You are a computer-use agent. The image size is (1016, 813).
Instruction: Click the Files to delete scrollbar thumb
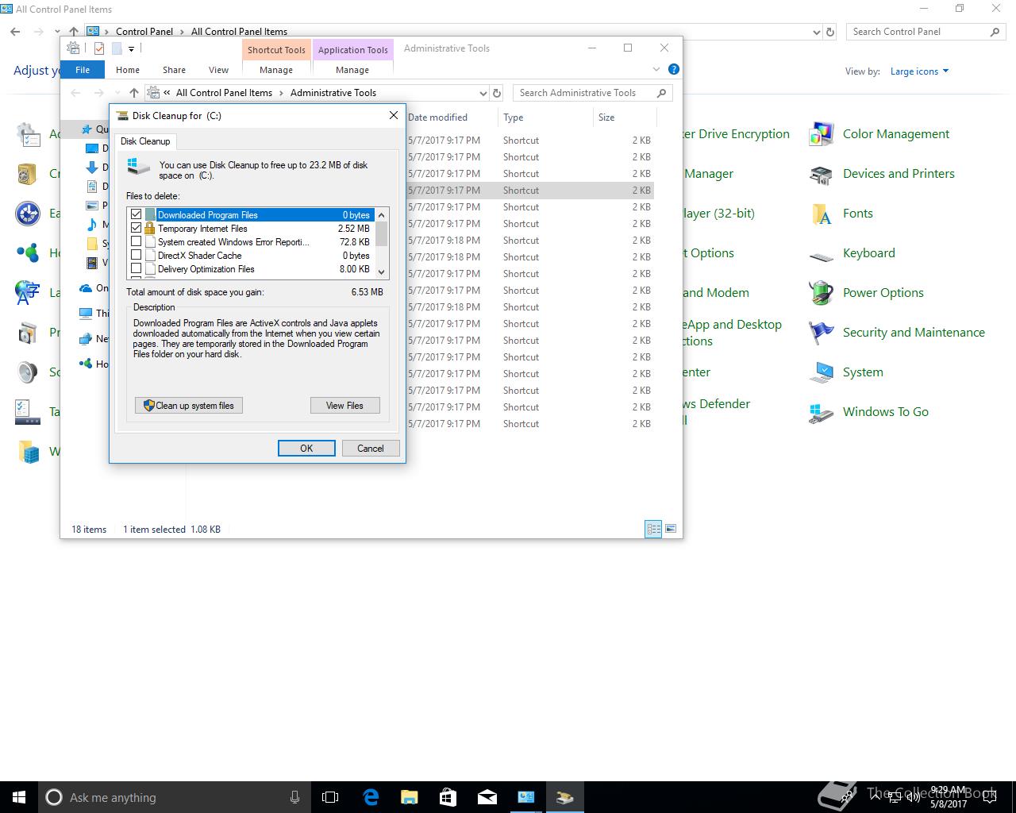[382, 234]
